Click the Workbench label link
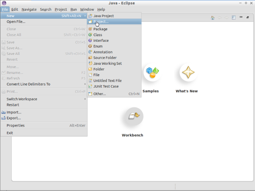This screenshot has height=191, width=255. [133, 135]
